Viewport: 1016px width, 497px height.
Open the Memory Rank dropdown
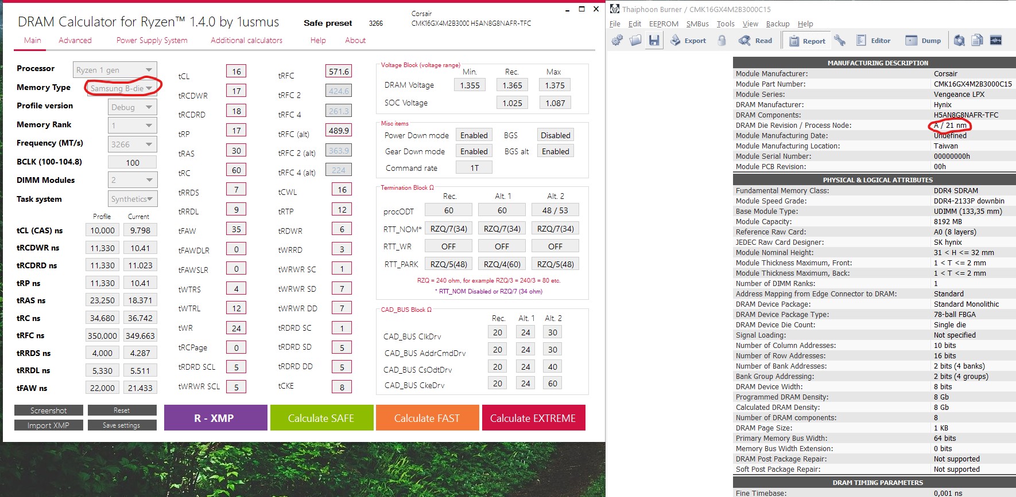[x=133, y=126]
